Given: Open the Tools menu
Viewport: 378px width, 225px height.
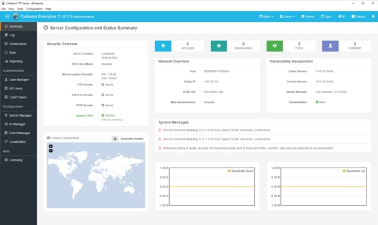Looking at the screenshot, I should (x=20, y=8).
